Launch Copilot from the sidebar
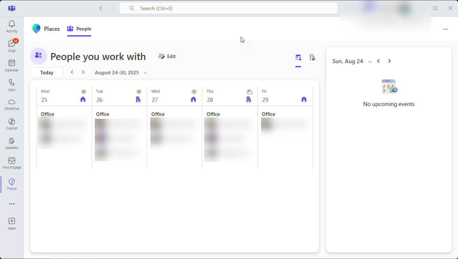Screen dimensions: 458x259 click(12, 124)
